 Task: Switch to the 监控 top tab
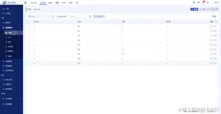50,3
